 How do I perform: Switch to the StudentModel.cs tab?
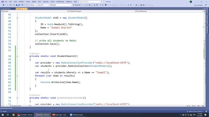(6, 9)
